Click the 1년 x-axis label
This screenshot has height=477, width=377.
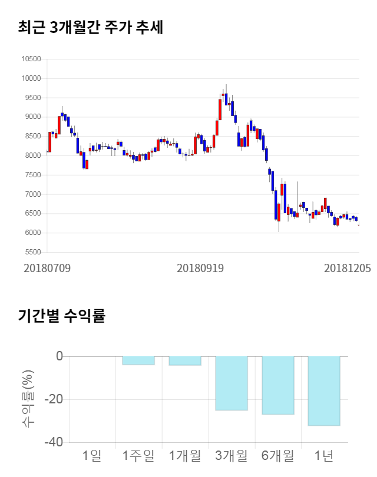324,455
